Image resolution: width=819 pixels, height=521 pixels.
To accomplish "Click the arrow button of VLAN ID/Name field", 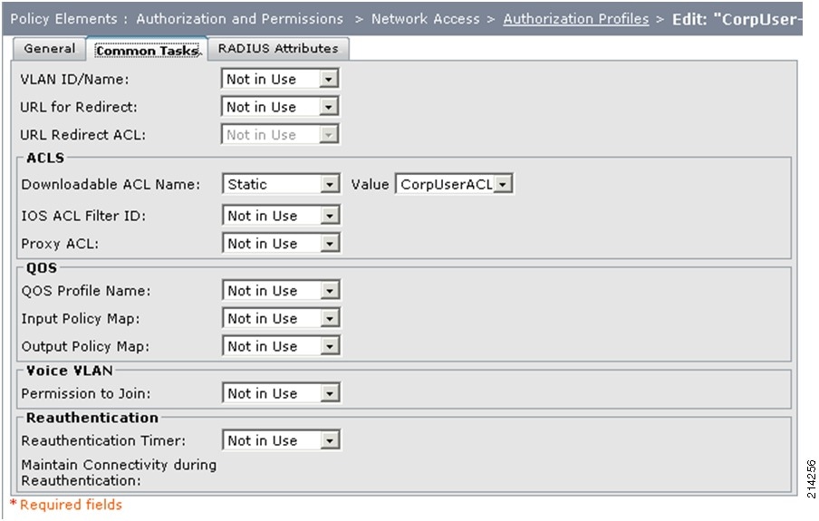I will (329, 79).
